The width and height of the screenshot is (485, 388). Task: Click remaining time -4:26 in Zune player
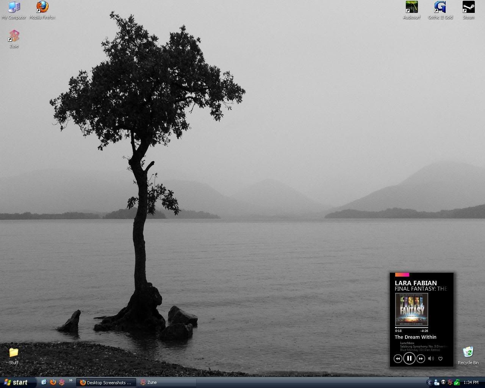[x=424, y=331]
